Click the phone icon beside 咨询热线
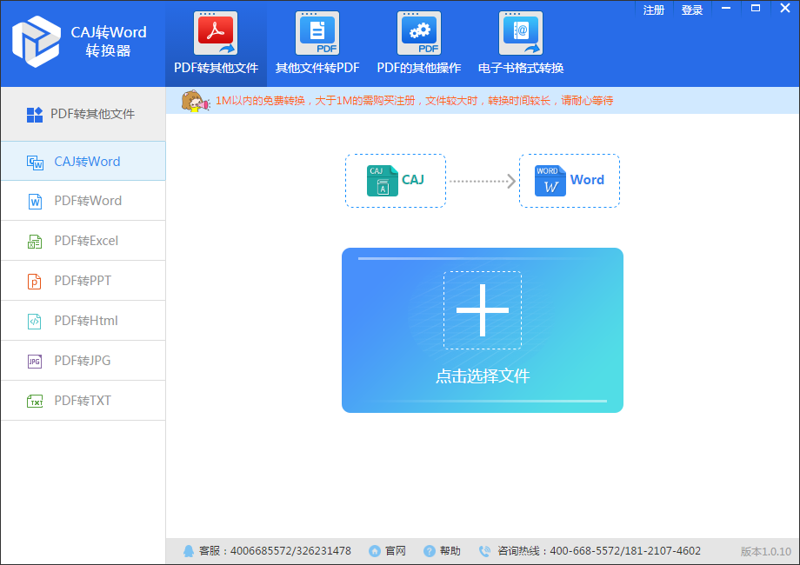This screenshot has height=565, width=800. [x=483, y=550]
